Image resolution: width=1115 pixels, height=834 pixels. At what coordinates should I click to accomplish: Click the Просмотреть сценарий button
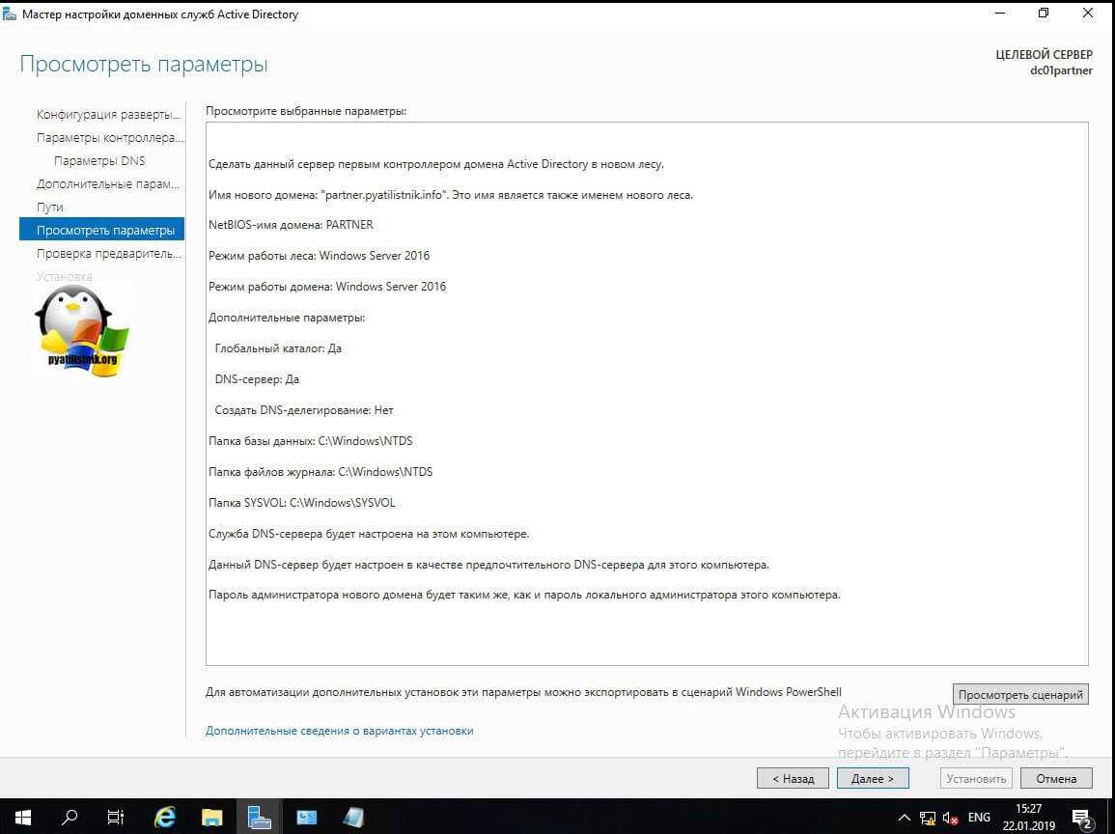(x=1019, y=694)
